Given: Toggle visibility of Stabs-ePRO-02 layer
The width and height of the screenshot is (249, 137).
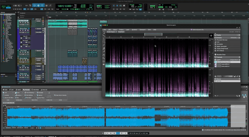Looking at the screenshot, I should click(216, 66).
